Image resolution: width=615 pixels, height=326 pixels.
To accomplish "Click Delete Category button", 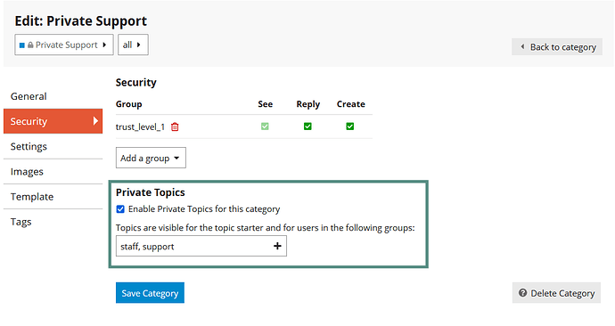I will point(556,293).
